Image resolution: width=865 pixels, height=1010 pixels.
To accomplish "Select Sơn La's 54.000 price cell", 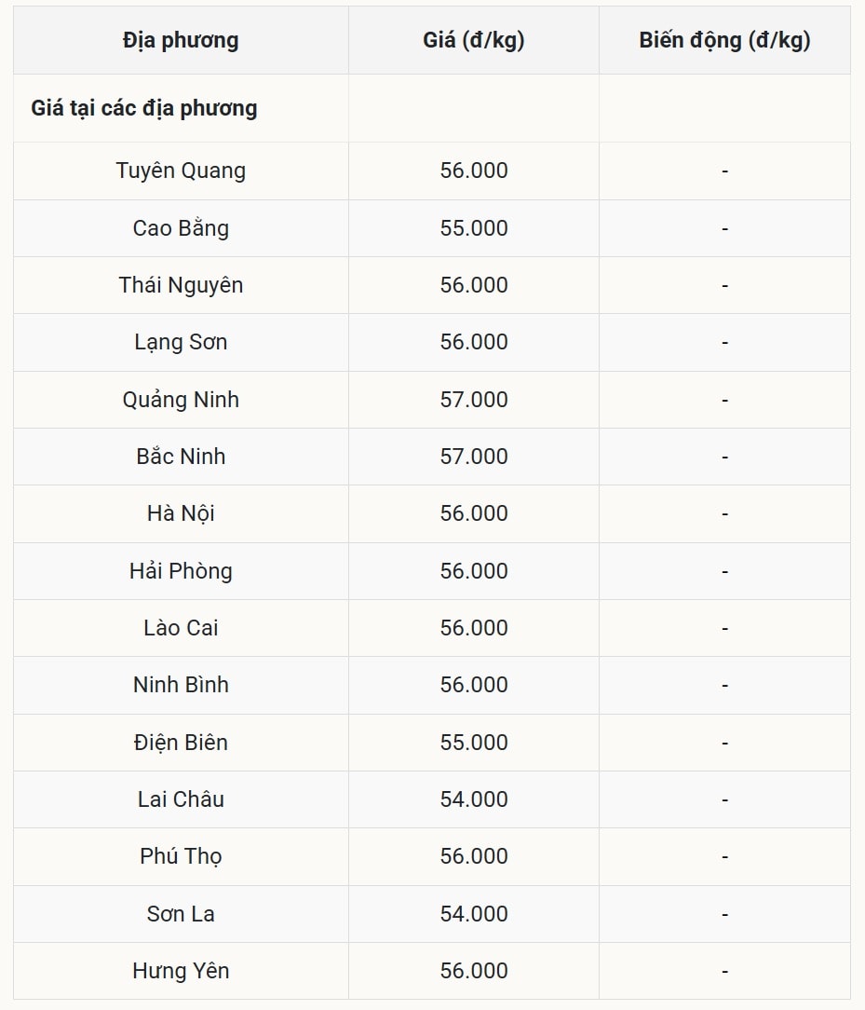I will [x=474, y=914].
